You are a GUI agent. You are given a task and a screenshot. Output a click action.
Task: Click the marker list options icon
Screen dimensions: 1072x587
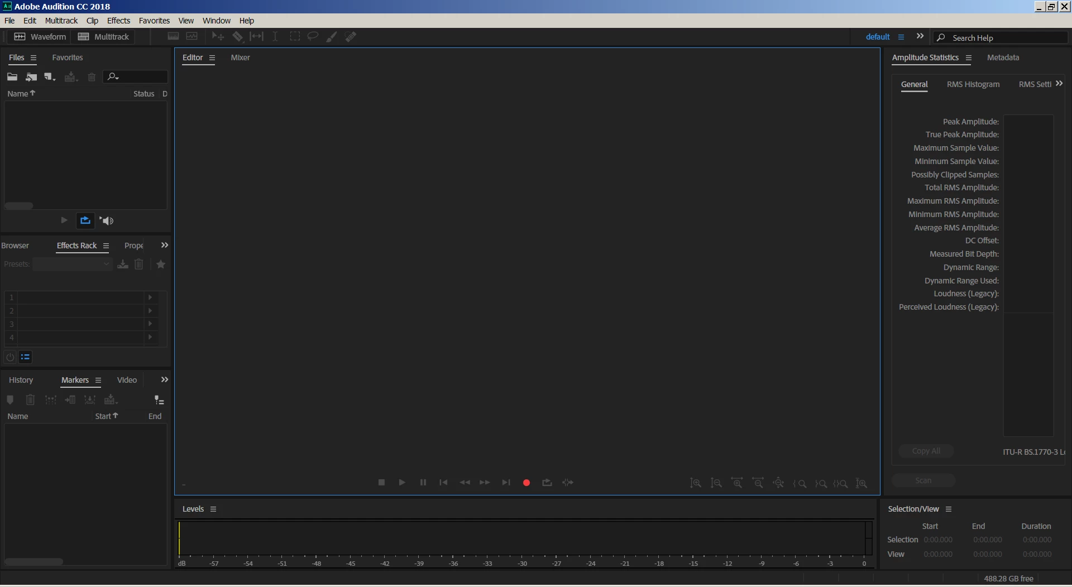click(x=159, y=400)
